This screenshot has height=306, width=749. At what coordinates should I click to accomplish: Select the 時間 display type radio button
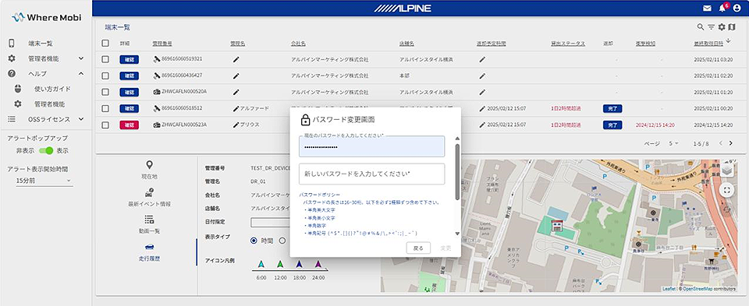click(x=254, y=241)
